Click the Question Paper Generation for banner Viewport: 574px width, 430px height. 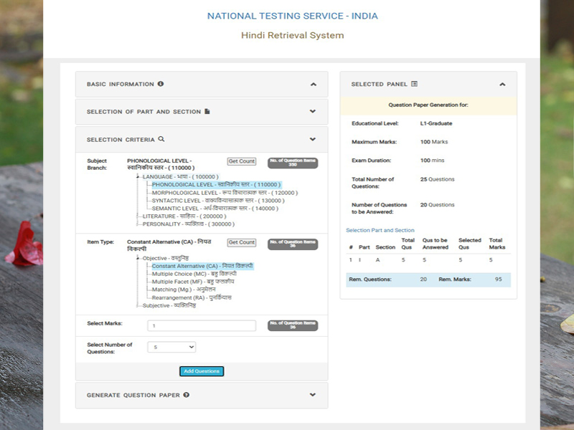coord(428,106)
